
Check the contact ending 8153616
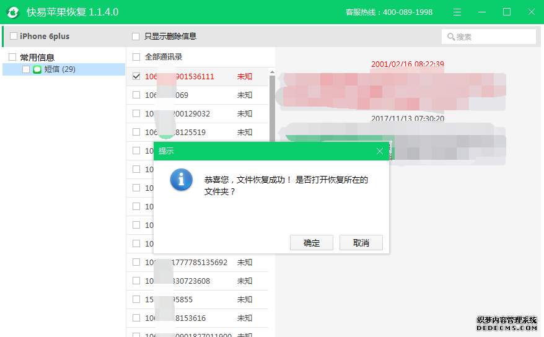[136, 318]
